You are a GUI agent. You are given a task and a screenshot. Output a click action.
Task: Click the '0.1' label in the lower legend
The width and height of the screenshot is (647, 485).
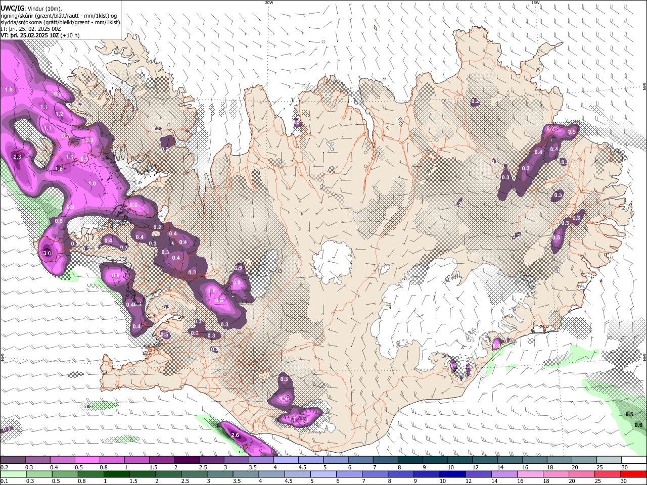click(5, 481)
